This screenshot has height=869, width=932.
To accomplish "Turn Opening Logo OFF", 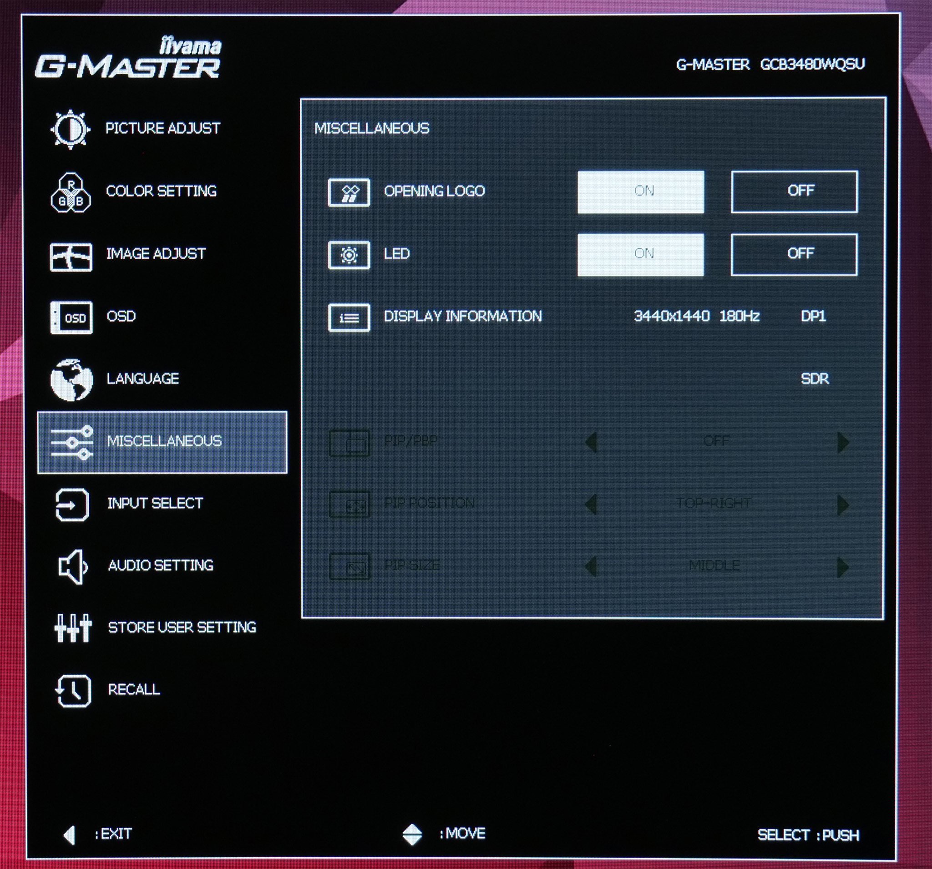I will (794, 192).
